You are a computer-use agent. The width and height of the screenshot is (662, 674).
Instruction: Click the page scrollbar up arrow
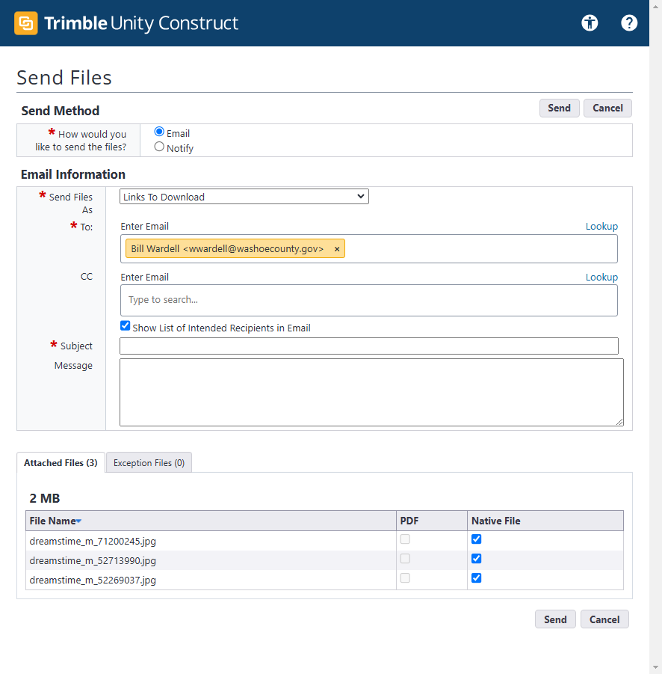pos(655,7)
